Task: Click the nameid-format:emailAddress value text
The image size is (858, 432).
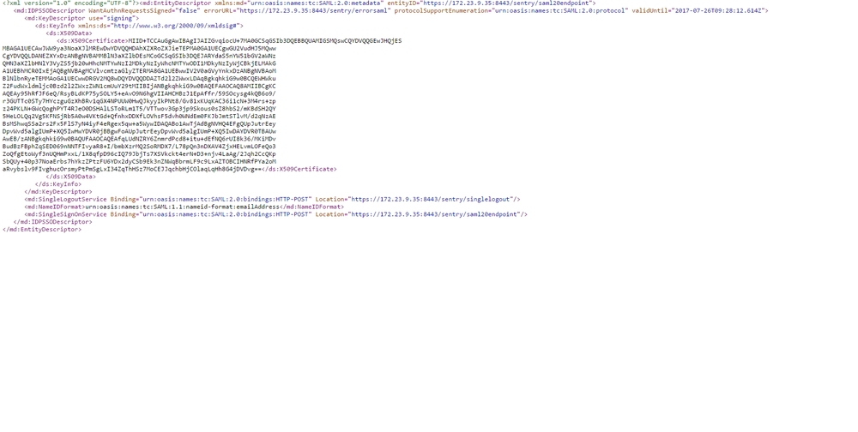Action: click(182, 207)
